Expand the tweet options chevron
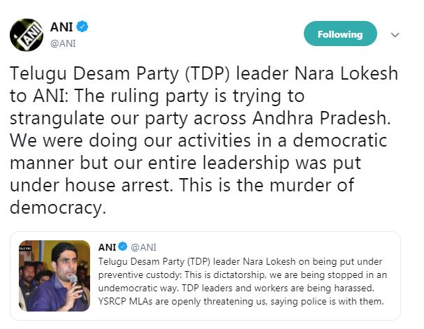The width and height of the screenshot is (424, 329). pos(395,34)
